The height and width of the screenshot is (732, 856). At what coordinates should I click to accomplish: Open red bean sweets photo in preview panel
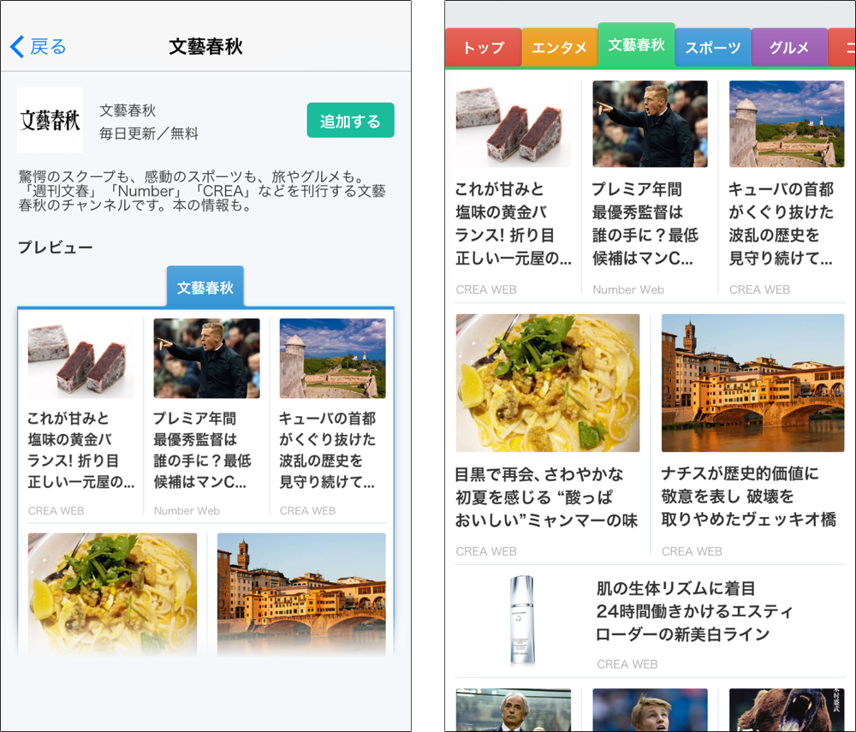coord(80,358)
